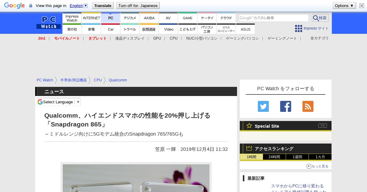Viewport: 367px width, 192px height.
Task: Open the 2in1 category link
Action: 42,38
